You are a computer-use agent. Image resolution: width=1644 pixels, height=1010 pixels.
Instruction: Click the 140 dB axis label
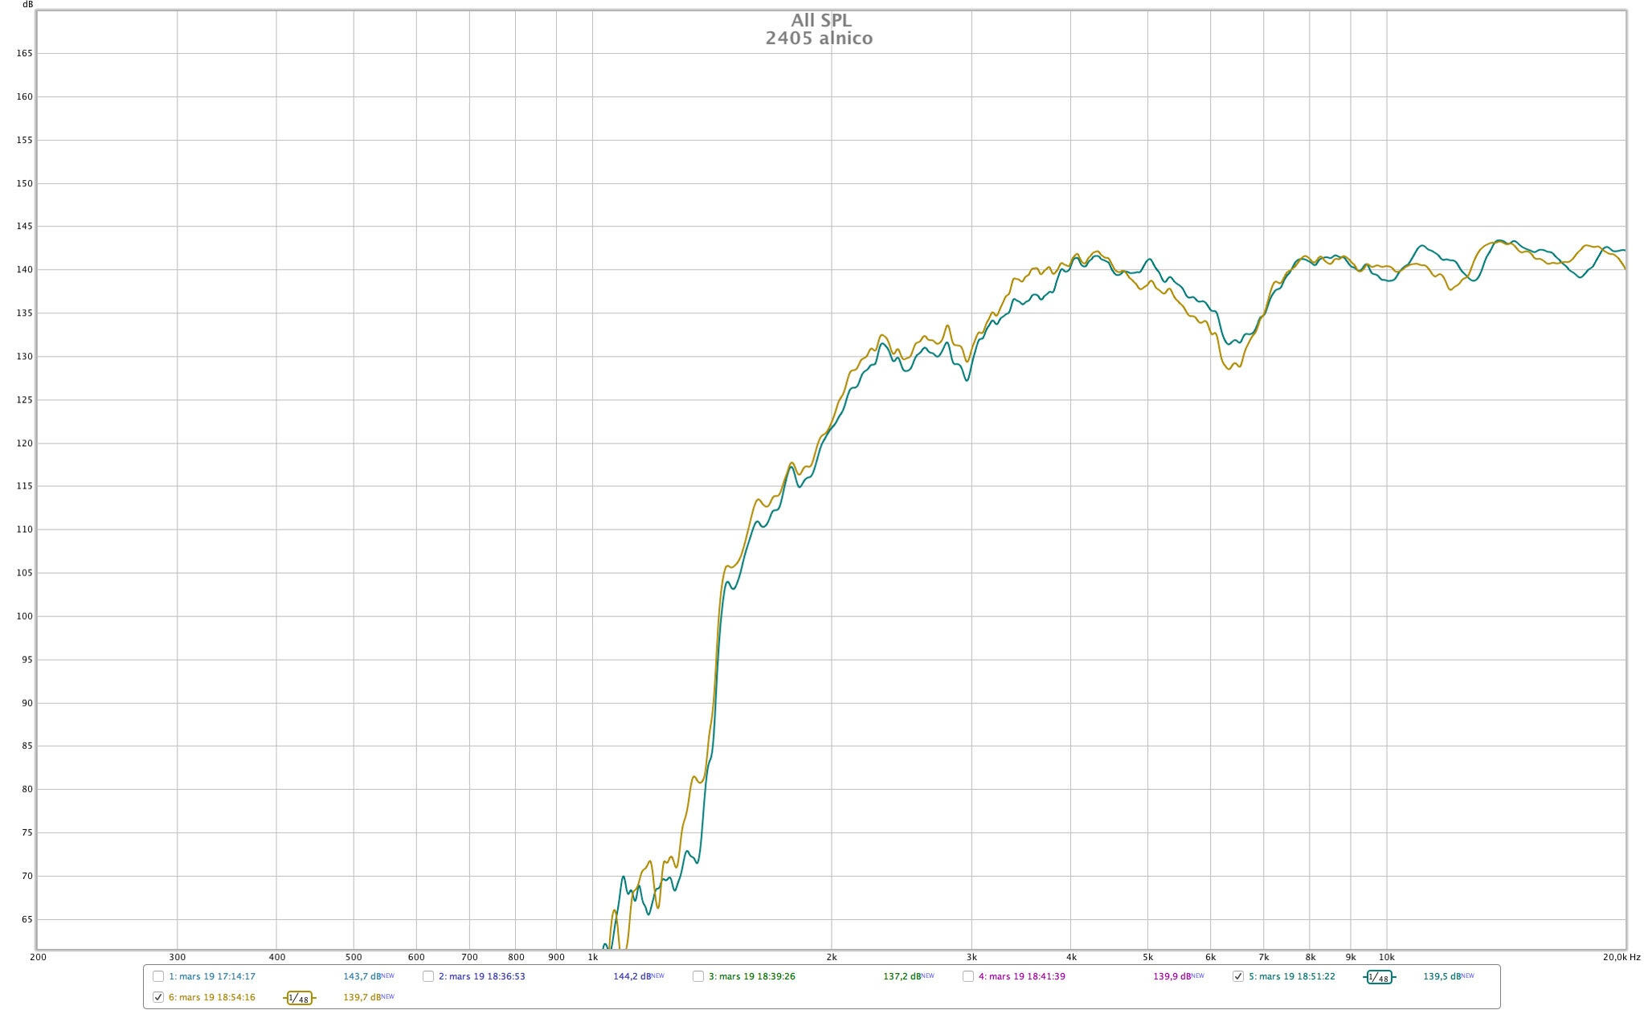pos(24,270)
